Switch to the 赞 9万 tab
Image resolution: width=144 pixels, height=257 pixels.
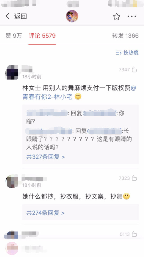[14, 35]
